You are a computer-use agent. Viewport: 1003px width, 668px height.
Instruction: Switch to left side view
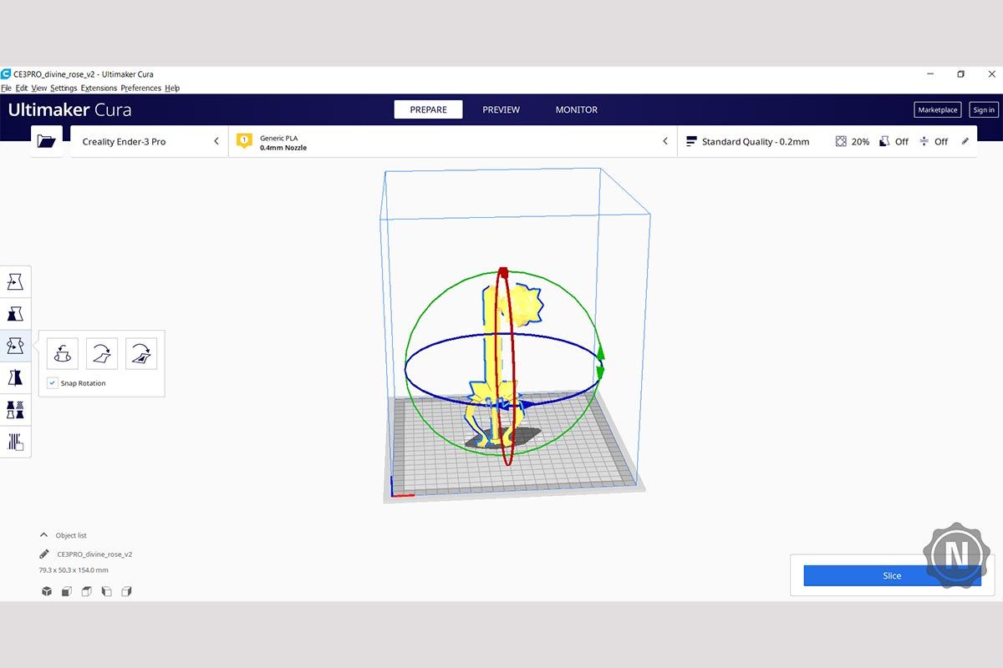pyautogui.click(x=107, y=591)
